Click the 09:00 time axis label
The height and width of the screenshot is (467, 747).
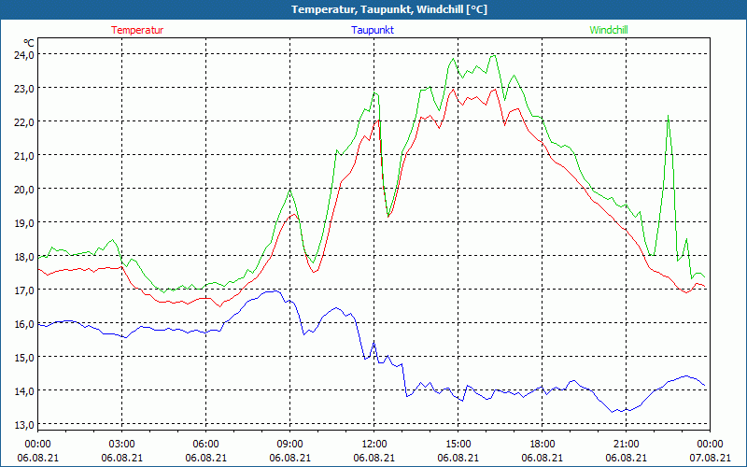pos(290,445)
